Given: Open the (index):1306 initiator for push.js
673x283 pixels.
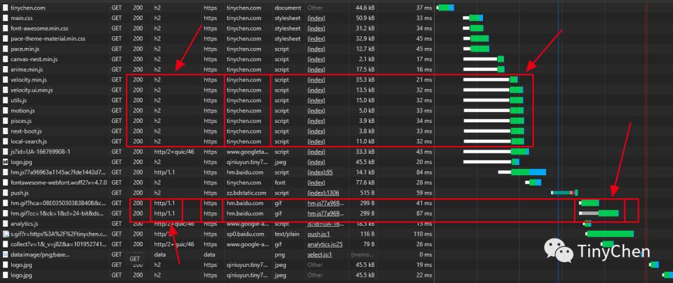Looking at the screenshot, I should point(323,193).
